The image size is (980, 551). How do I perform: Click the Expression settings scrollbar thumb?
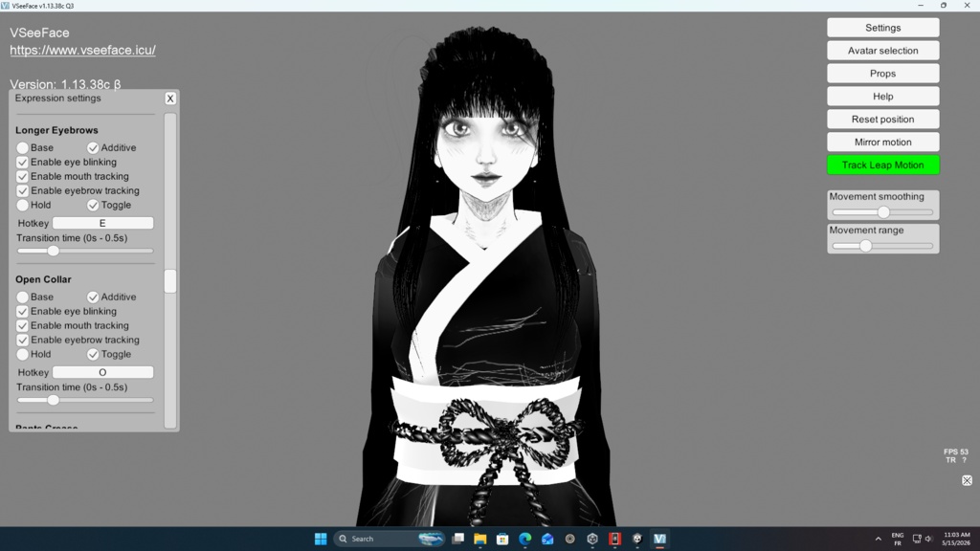pyautogui.click(x=170, y=281)
